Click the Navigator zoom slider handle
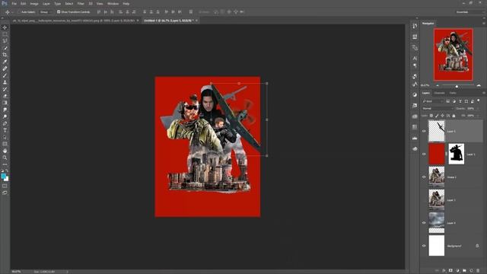This screenshot has height=274, width=487. (457, 86)
